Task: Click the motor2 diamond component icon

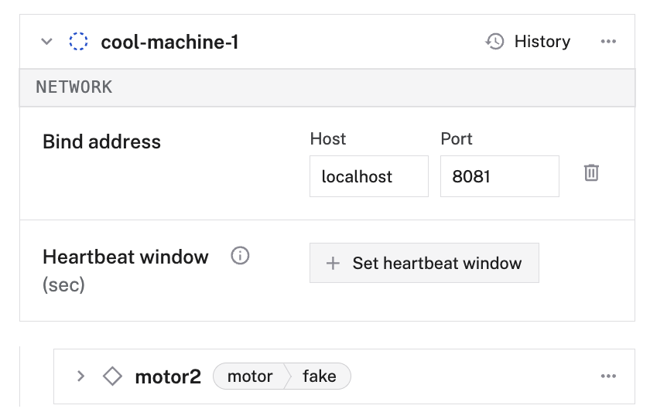Action: pos(113,376)
